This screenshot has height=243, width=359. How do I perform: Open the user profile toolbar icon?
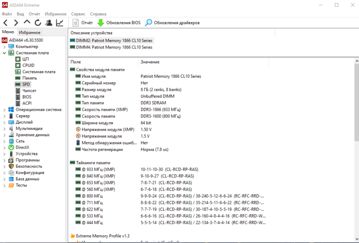[x=49, y=23]
